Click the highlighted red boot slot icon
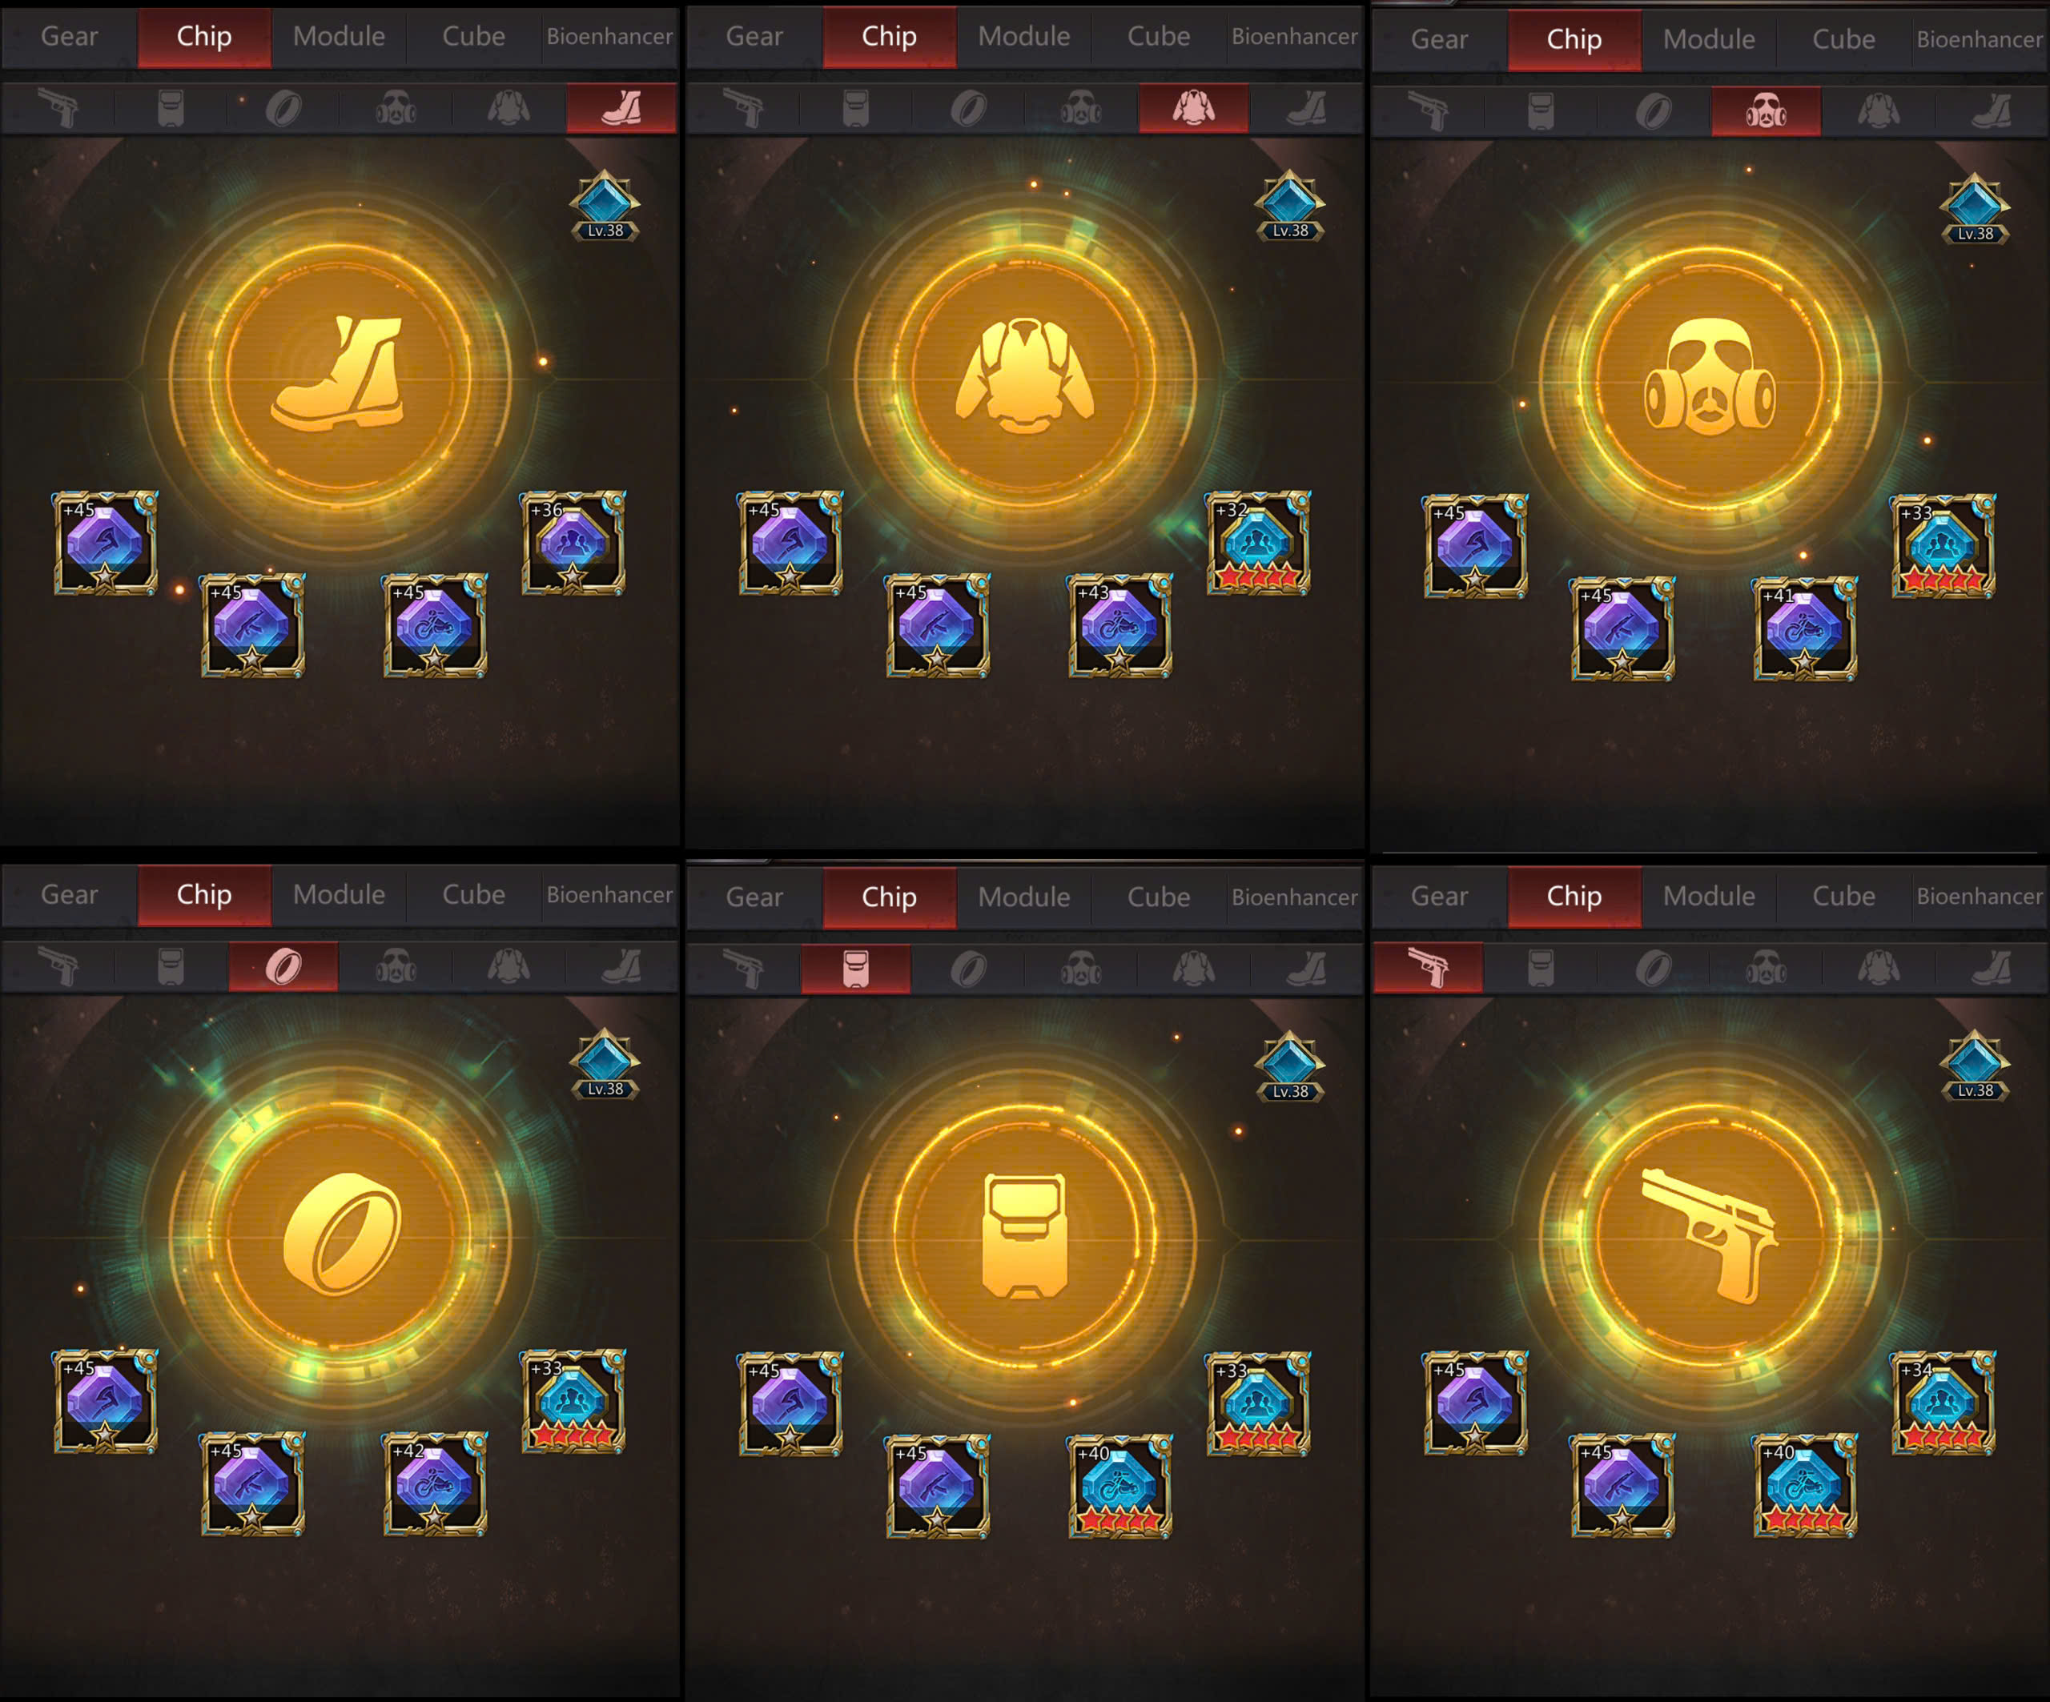Screen dimensions: 2050x1702 [x=622, y=108]
